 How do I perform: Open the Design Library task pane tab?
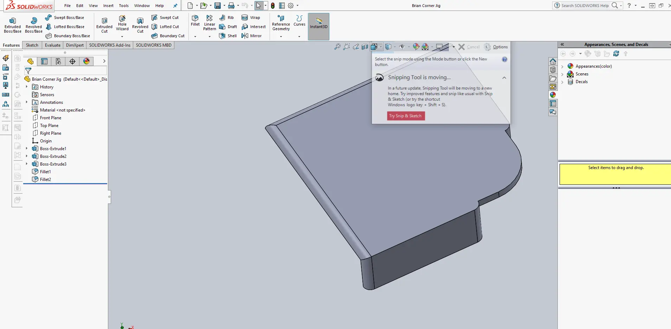coord(553,70)
